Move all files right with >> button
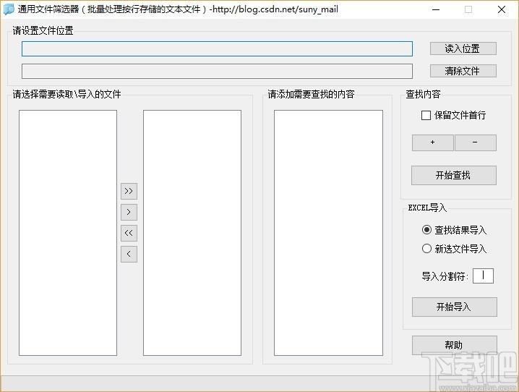The height and width of the screenshot is (392, 519). [129, 191]
